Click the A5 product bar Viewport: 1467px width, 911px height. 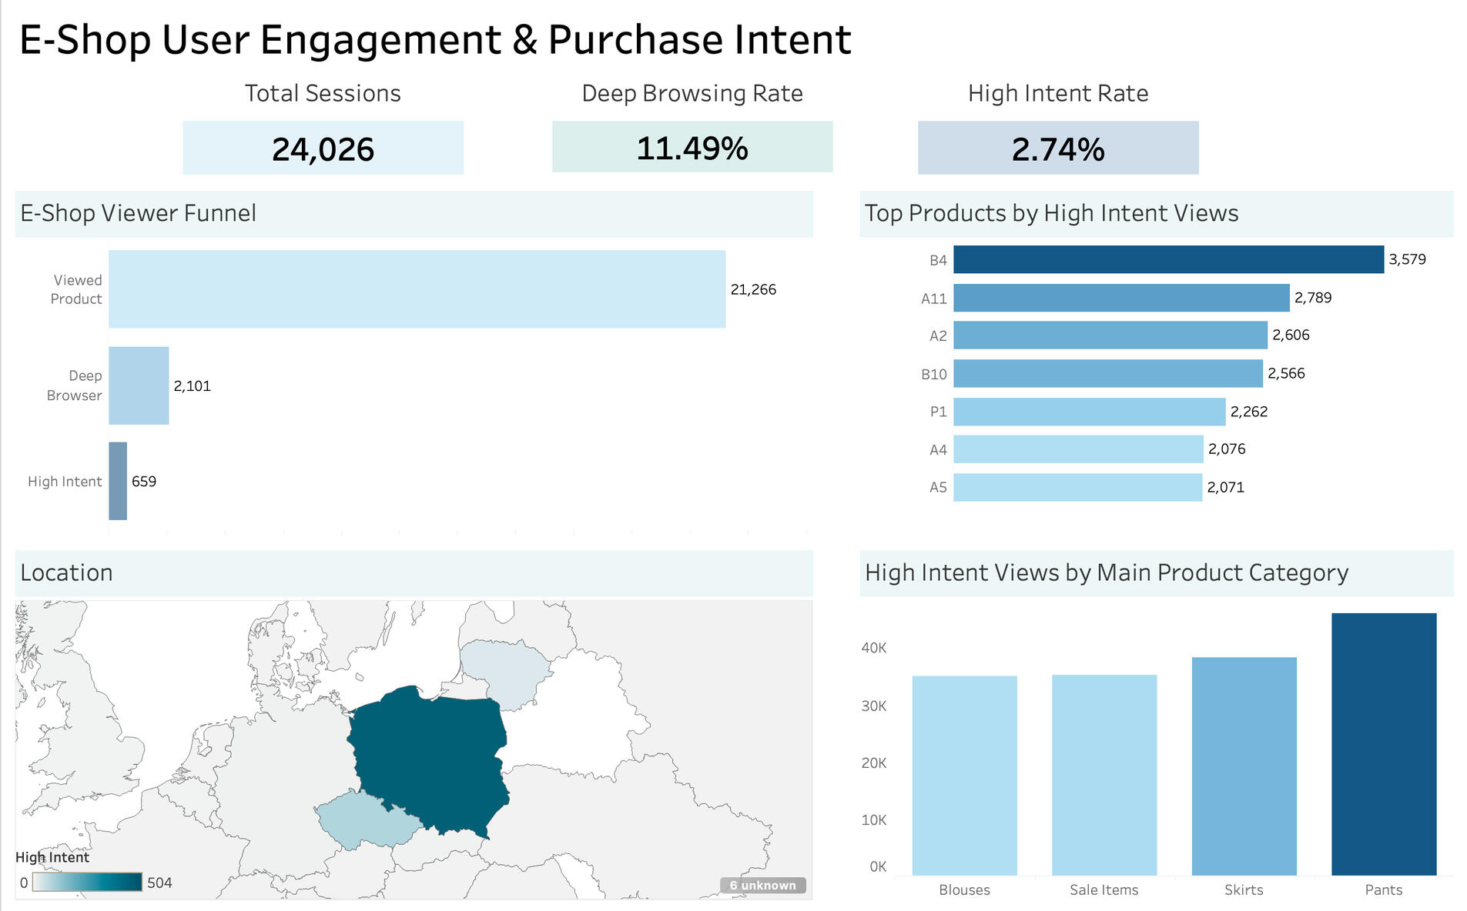coord(1077,487)
